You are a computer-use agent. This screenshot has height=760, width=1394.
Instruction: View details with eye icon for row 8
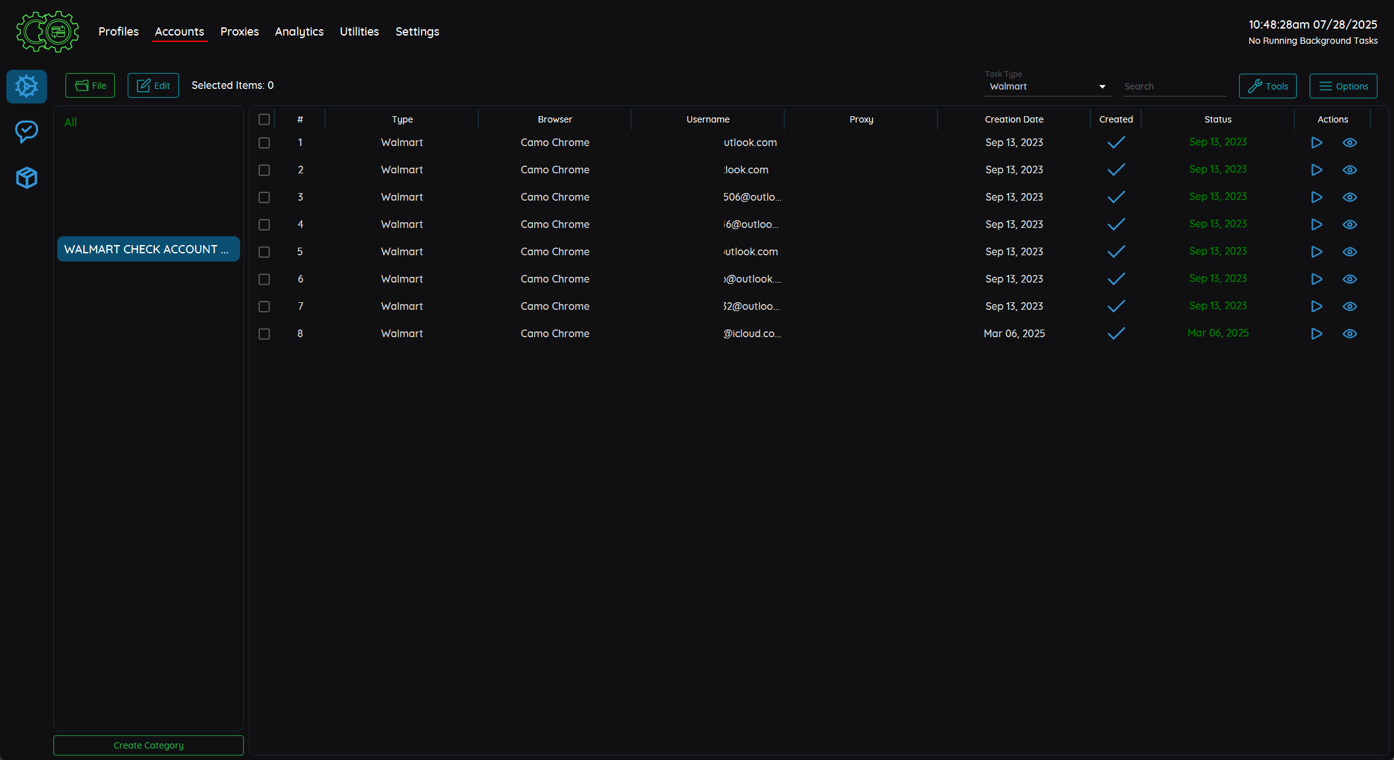1350,334
